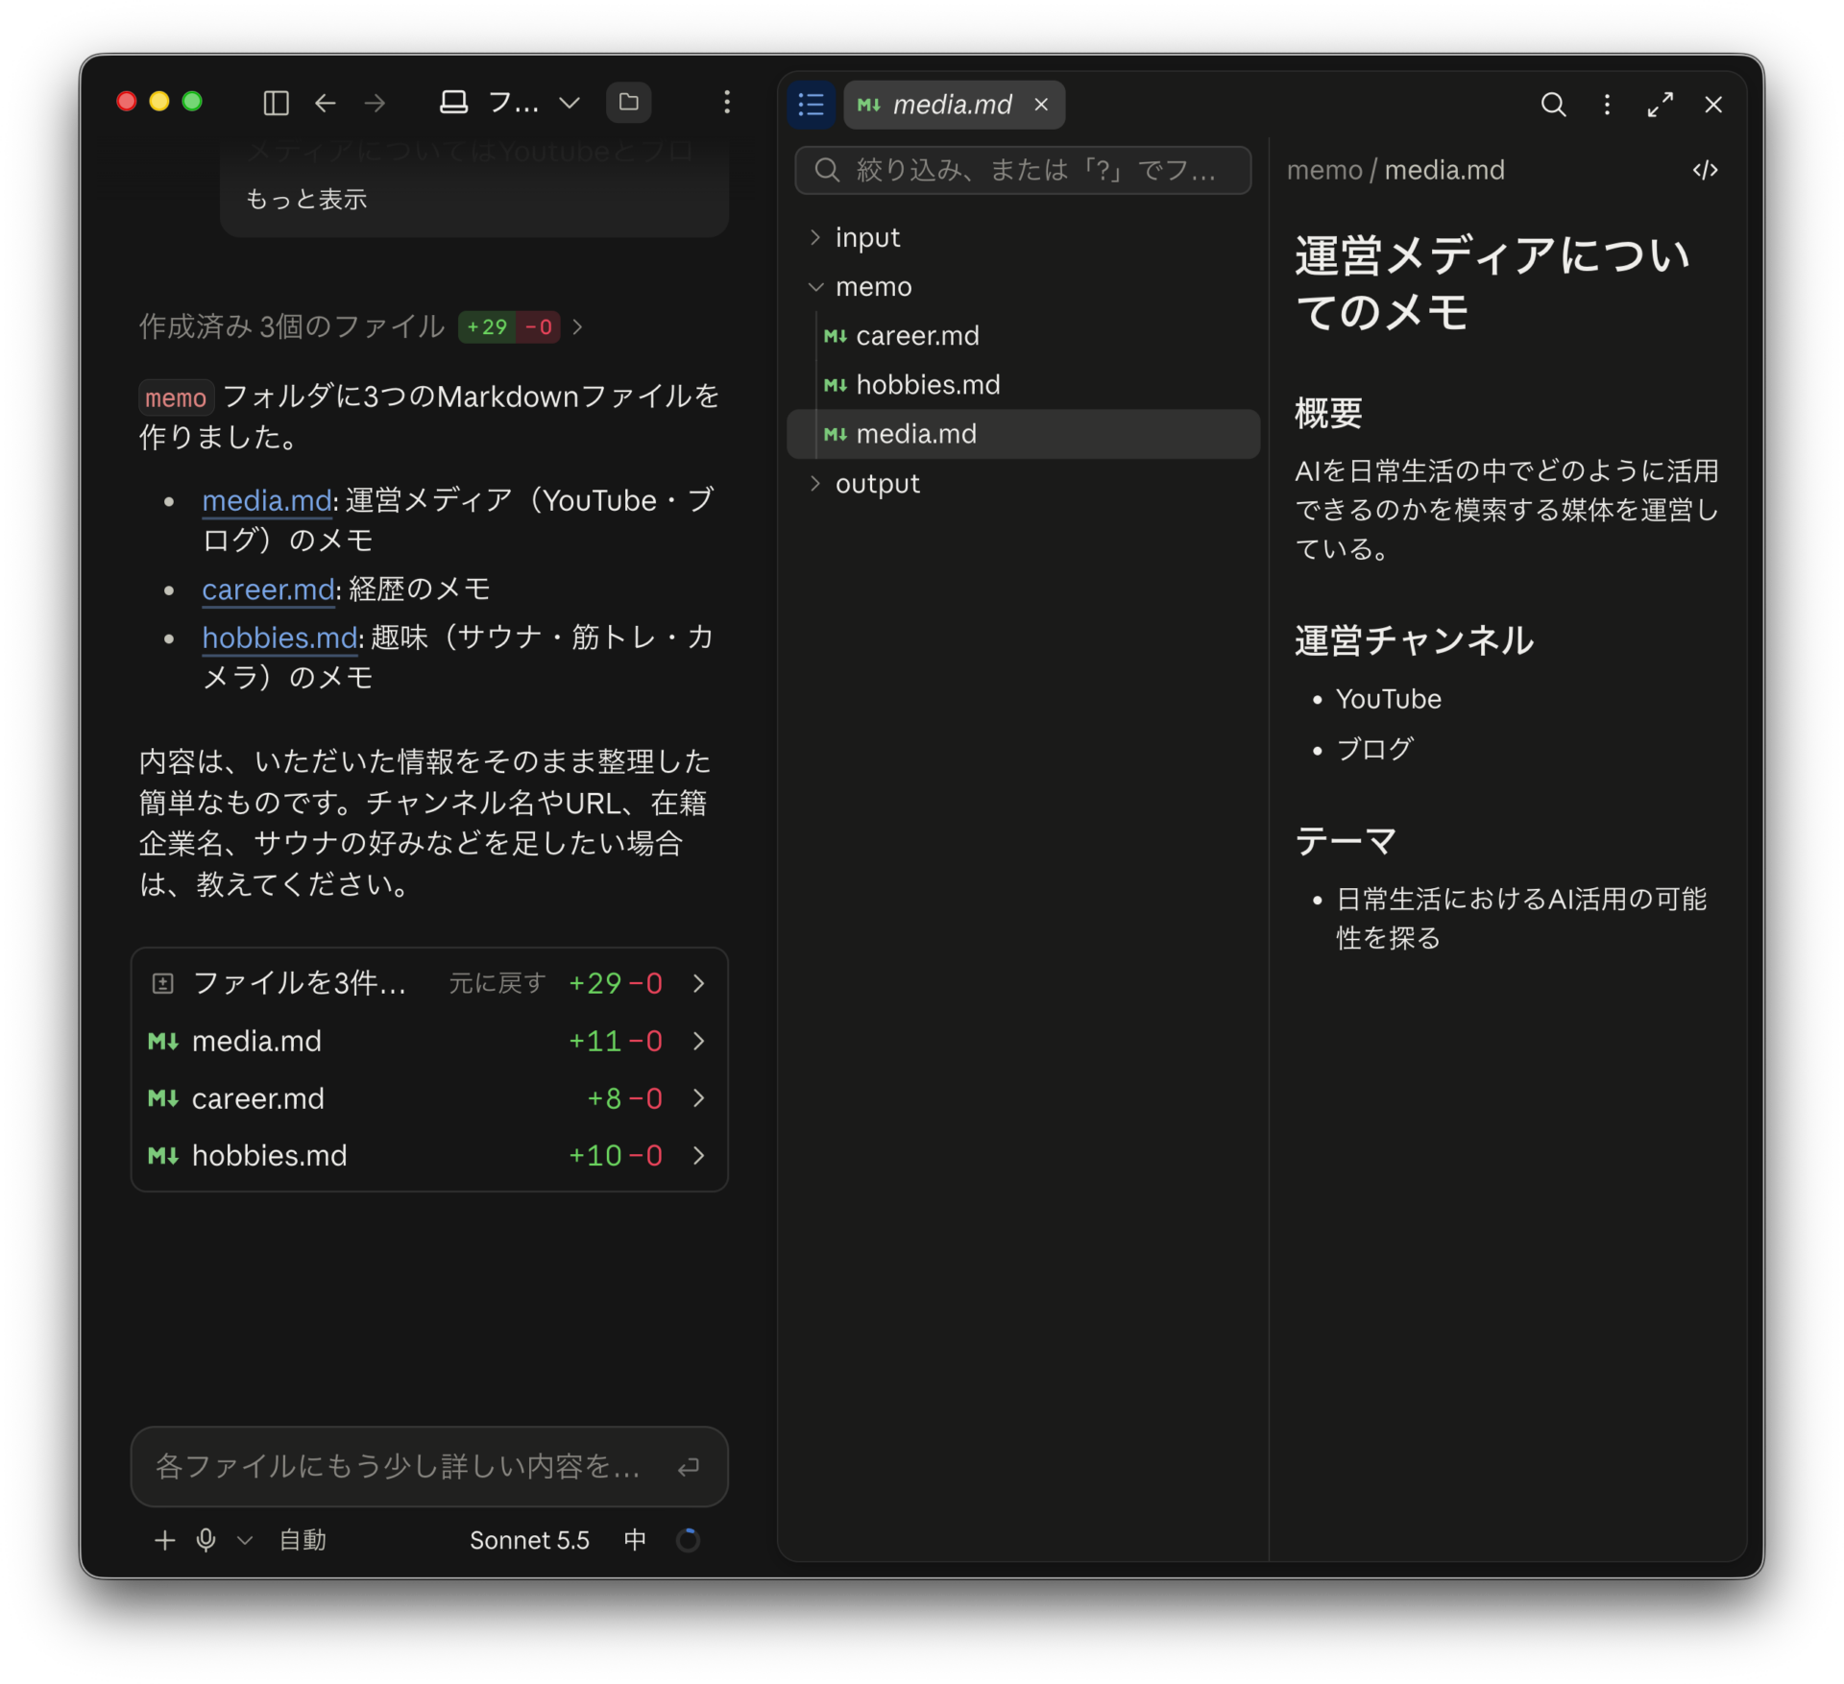The height and width of the screenshot is (1684, 1844).
Task: Open the career.md link in chat
Action: click(x=268, y=589)
